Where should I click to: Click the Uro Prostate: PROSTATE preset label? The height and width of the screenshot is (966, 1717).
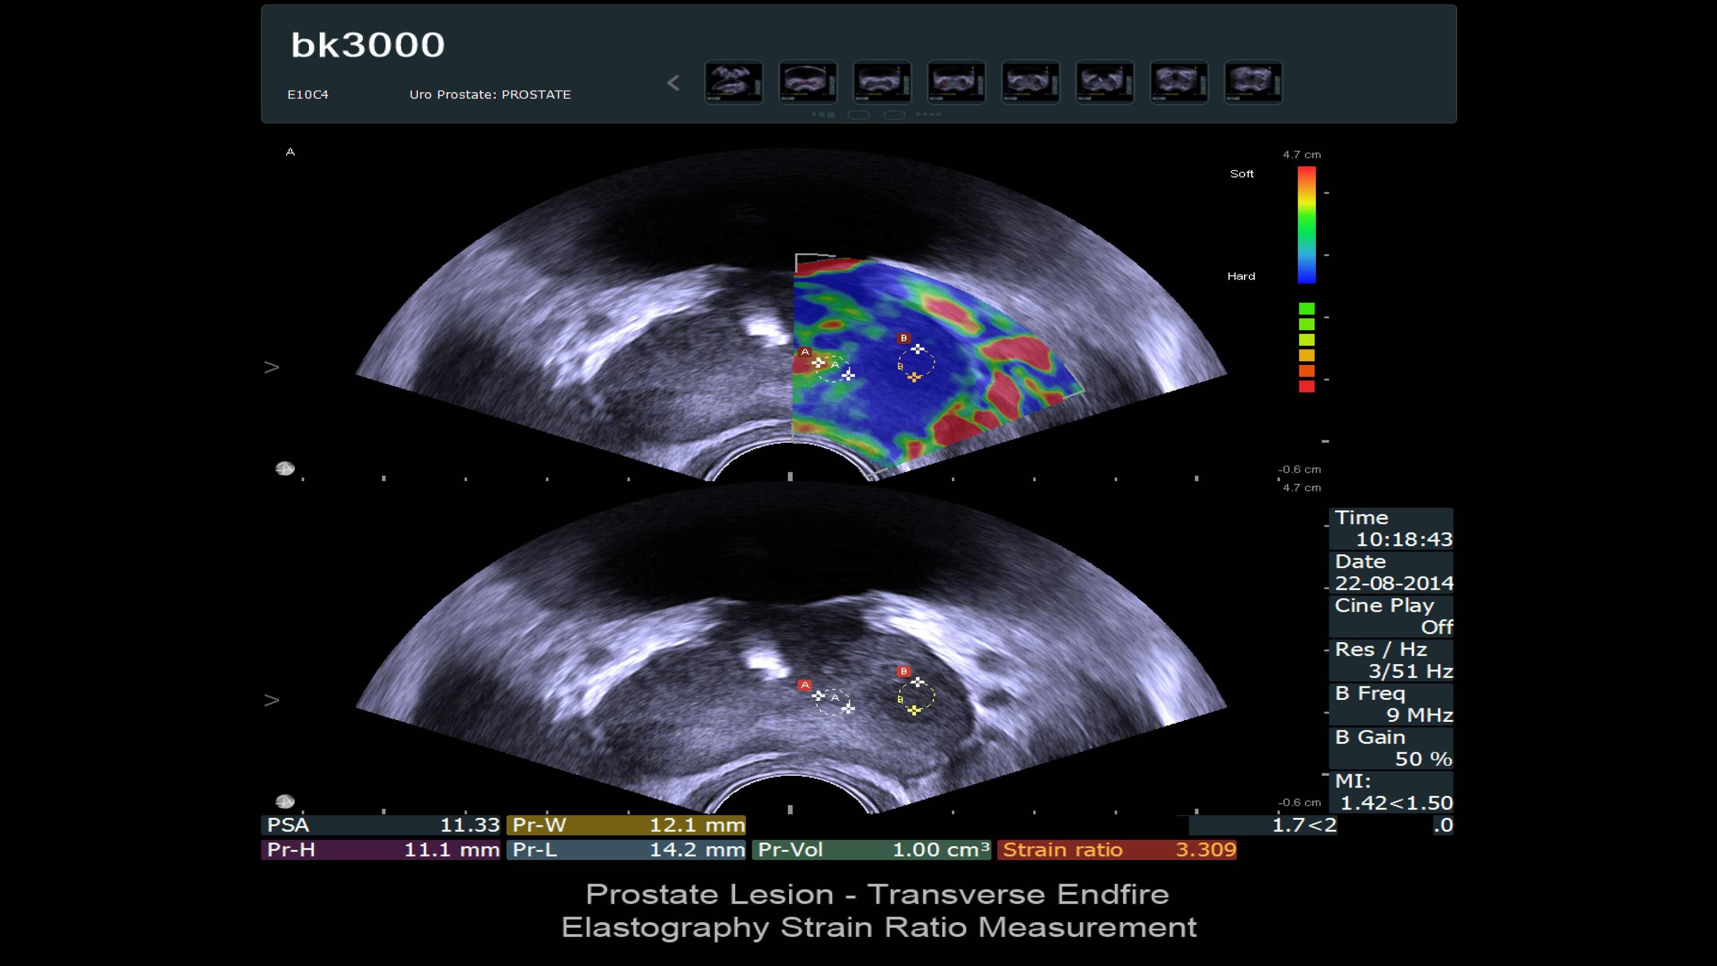(490, 95)
